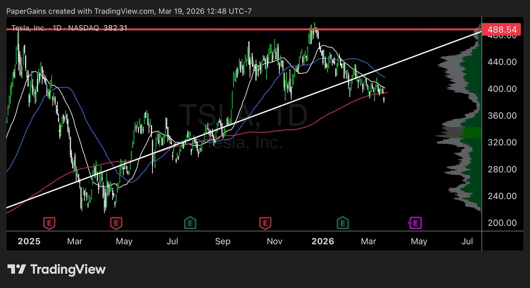Click the '2025' time axis label
The image size is (530, 288).
tap(30, 242)
